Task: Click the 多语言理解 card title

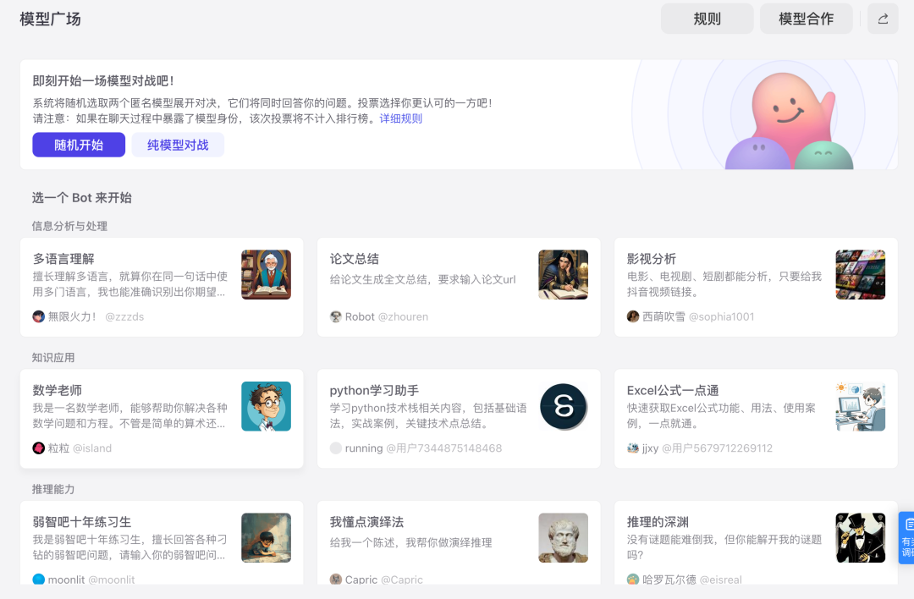Action: coord(63,259)
